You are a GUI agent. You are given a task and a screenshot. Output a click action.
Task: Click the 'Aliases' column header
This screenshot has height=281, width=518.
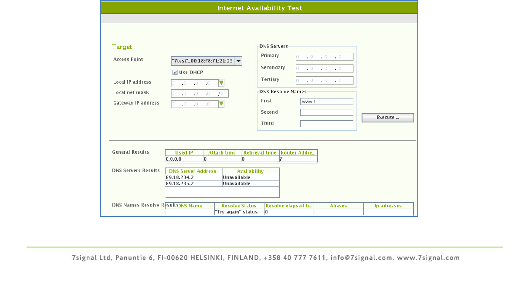339,206
